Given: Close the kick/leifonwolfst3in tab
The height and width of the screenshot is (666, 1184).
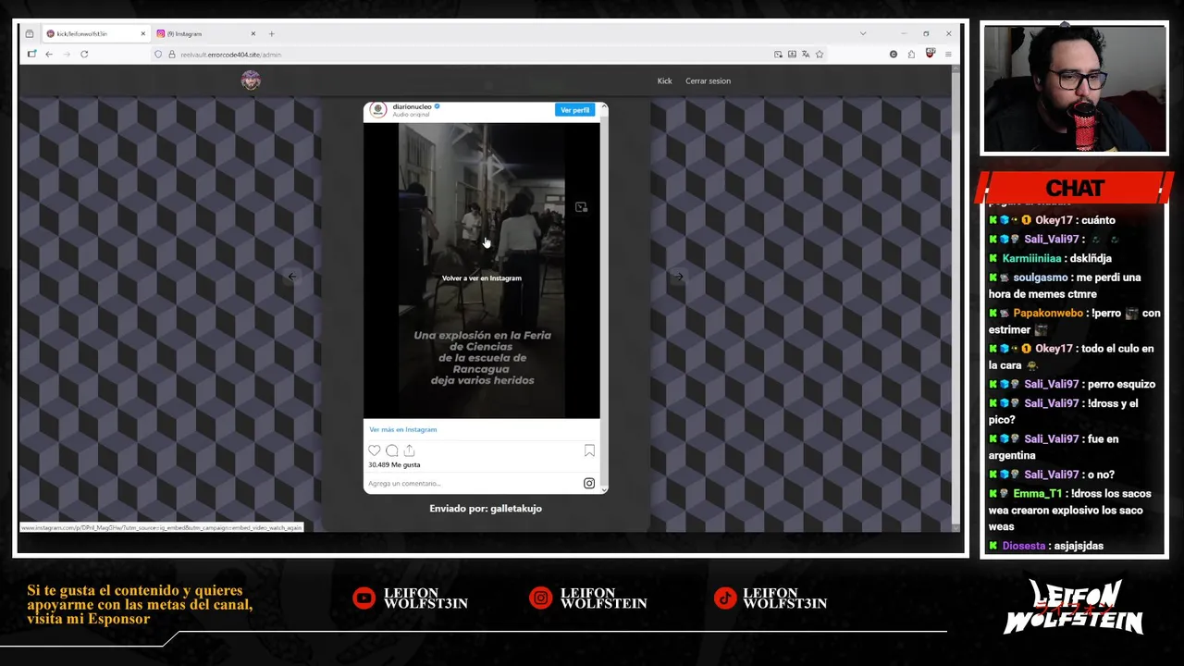Looking at the screenshot, I should pos(142,34).
